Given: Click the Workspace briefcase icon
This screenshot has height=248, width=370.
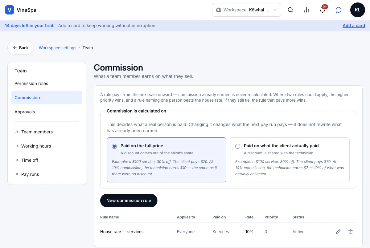Looking at the screenshot, I should (219, 10).
